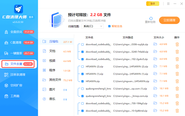The width and height of the screenshot is (185, 116).
Task: Click the 登录 login button
Action: [153, 4]
